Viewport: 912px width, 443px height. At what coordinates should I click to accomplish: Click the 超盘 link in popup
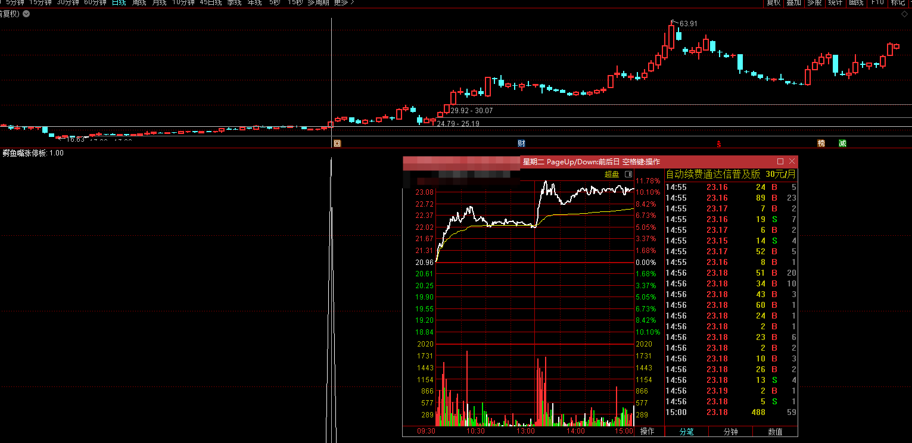[x=612, y=174]
